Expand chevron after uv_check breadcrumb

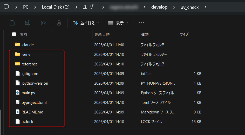point(206,7)
